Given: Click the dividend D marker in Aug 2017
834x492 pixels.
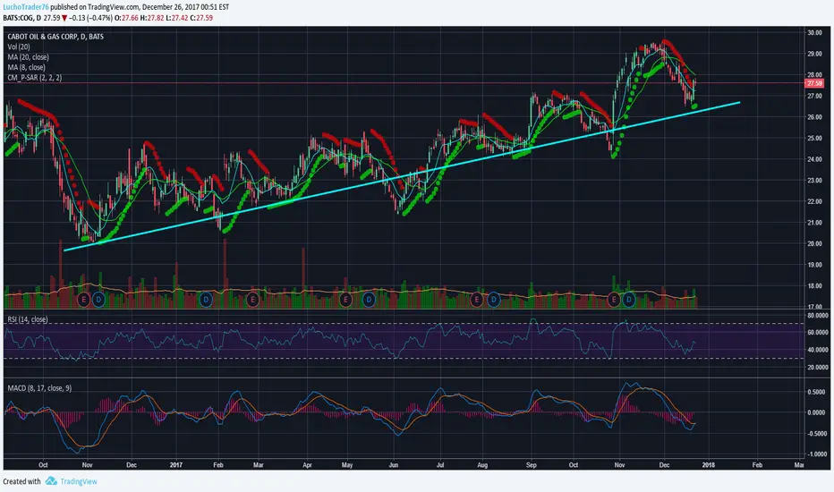Looking at the screenshot, I should [x=494, y=300].
